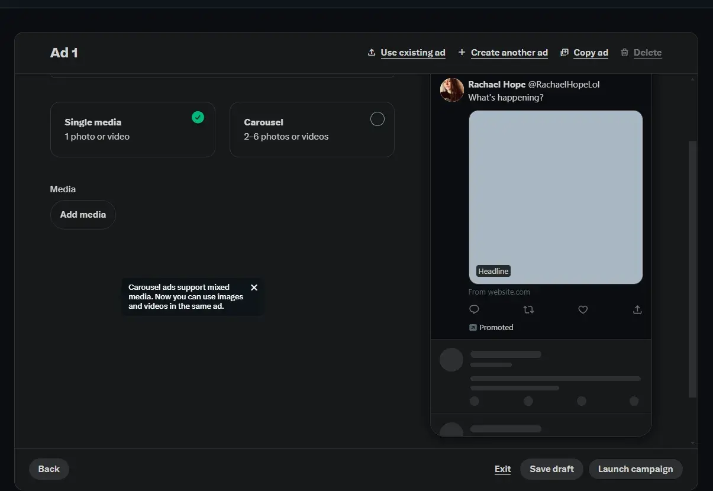Viewport: 713px width, 491px height.
Task: Click the reply icon in ad preview
Action: tap(474, 309)
